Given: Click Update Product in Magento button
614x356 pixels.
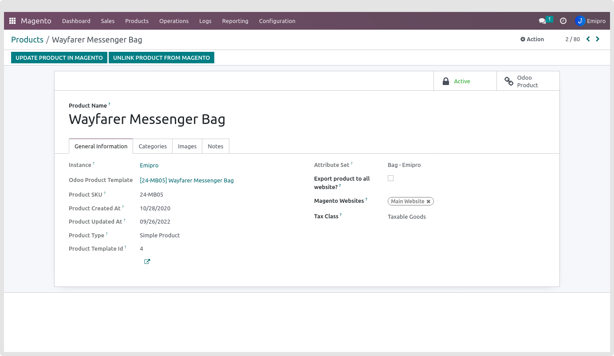Looking at the screenshot, I should 59,58.
